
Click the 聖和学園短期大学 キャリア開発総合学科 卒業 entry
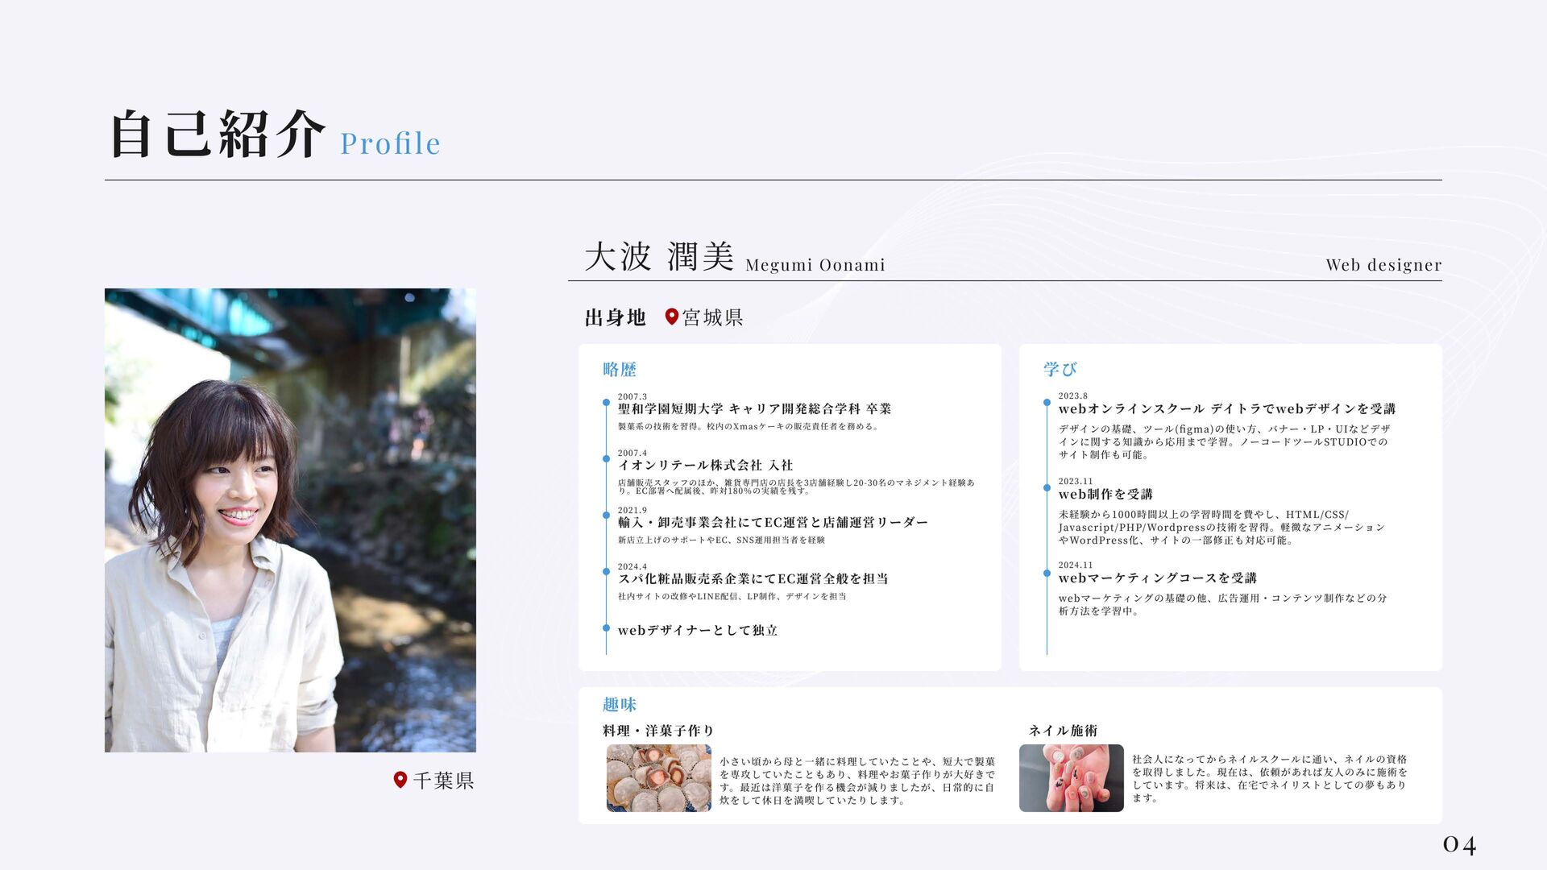pos(754,409)
